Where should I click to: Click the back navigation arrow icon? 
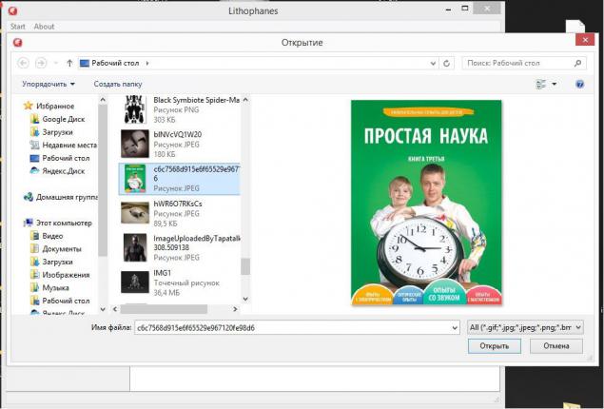pyautogui.click(x=23, y=63)
